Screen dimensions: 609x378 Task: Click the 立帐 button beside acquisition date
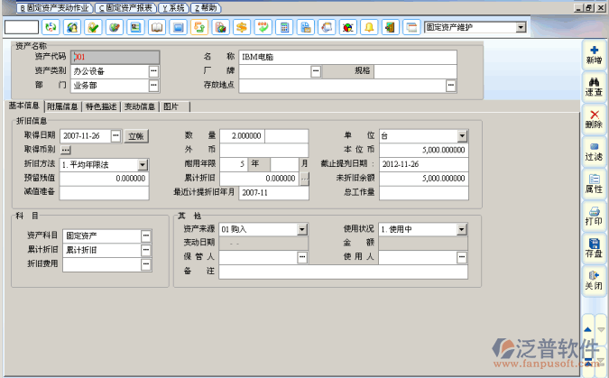135,135
